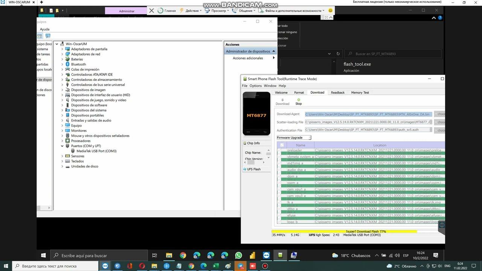Click the monitor scan toolbar icon in Device Manager
The width and height of the screenshot is (482, 271).
[x=48, y=36]
